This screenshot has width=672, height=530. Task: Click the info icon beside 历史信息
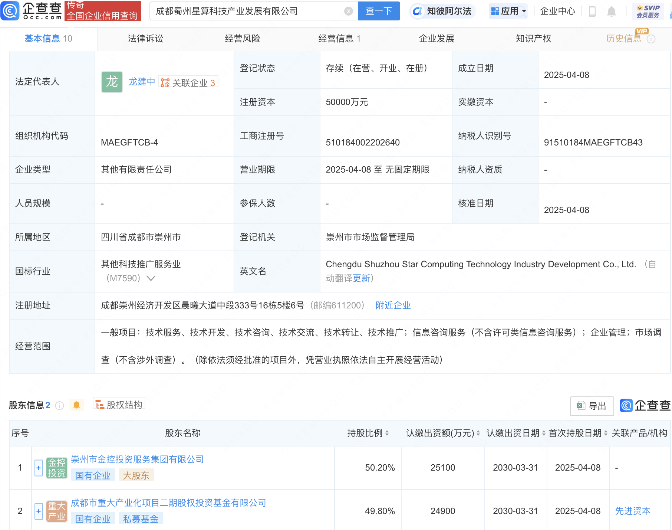pyautogui.click(x=651, y=39)
